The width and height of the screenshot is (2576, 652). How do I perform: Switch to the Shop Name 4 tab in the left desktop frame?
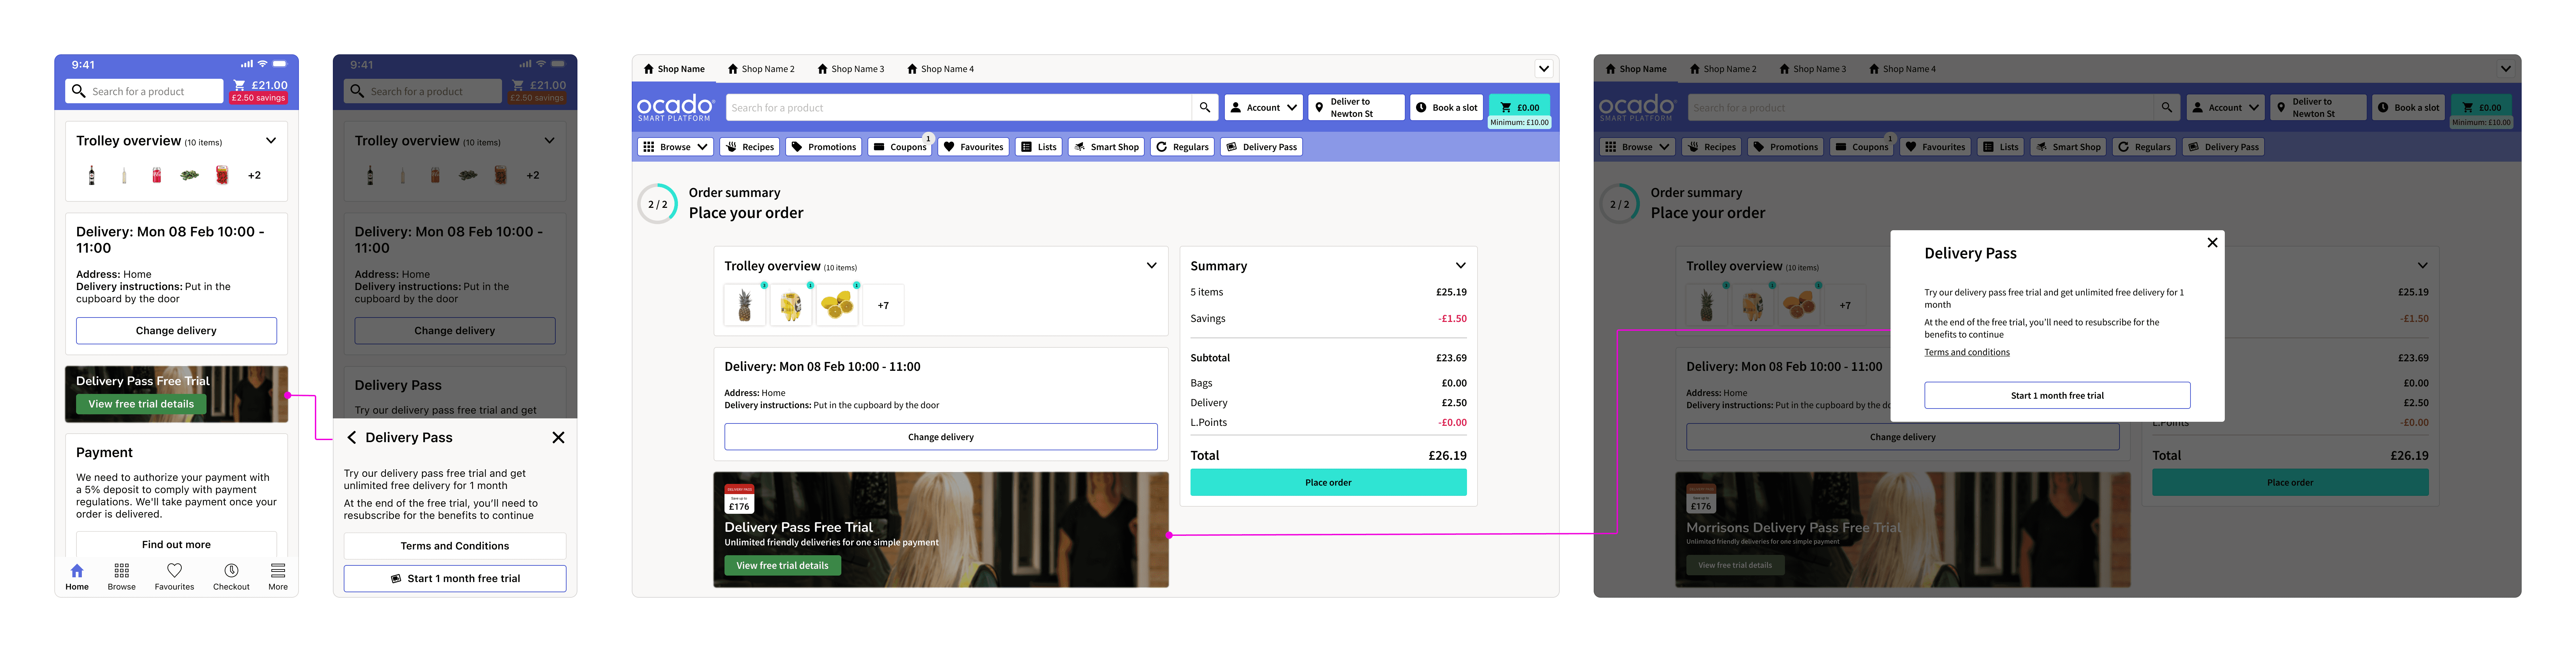(x=940, y=69)
